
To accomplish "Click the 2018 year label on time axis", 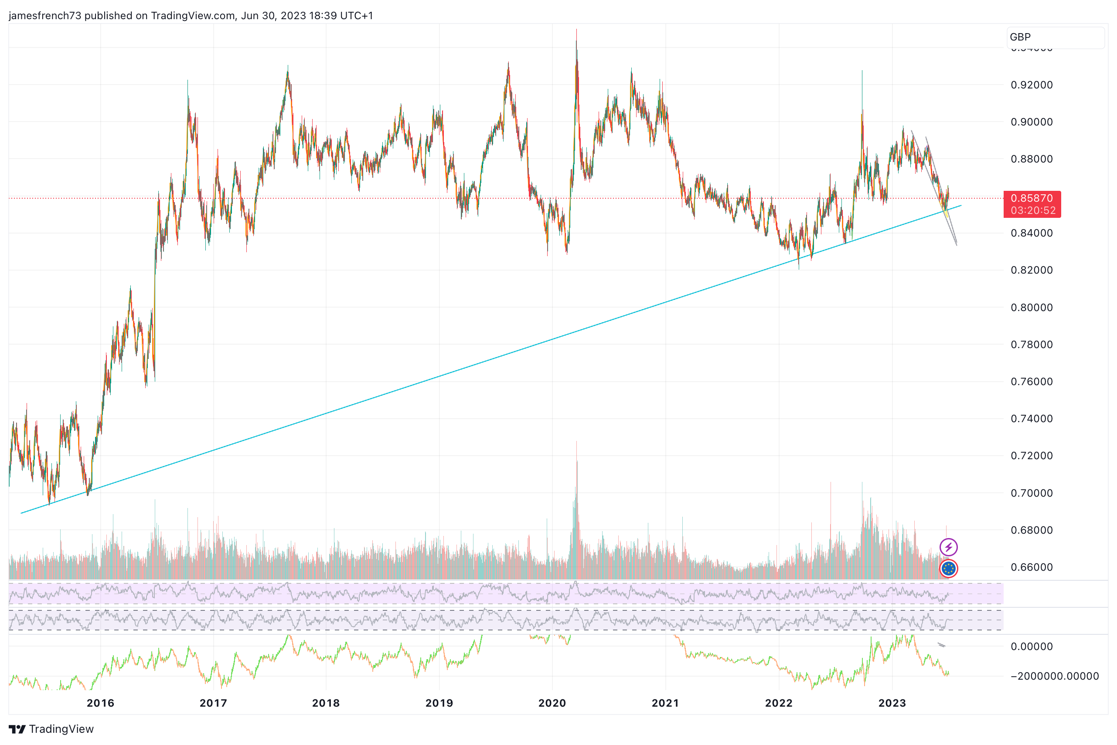I will pyautogui.click(x=326, y=702).
